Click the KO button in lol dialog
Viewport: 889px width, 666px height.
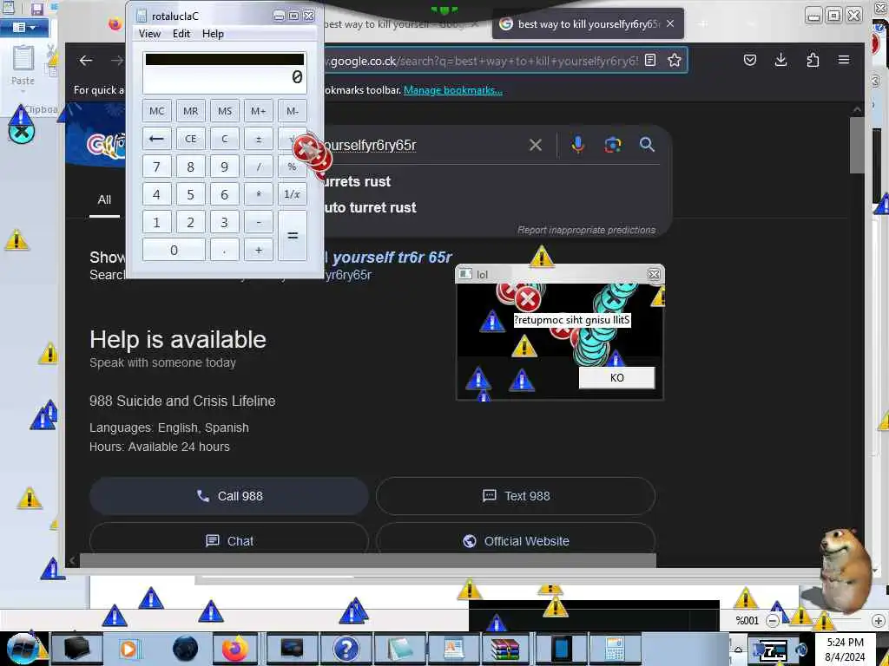[617, 378]
